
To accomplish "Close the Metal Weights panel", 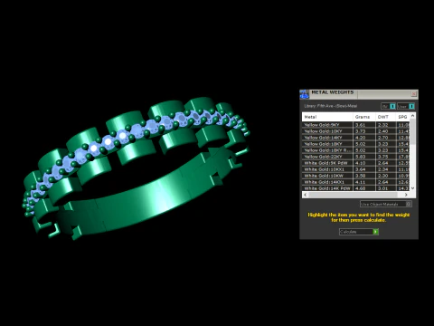I will [x=414, y=94].
